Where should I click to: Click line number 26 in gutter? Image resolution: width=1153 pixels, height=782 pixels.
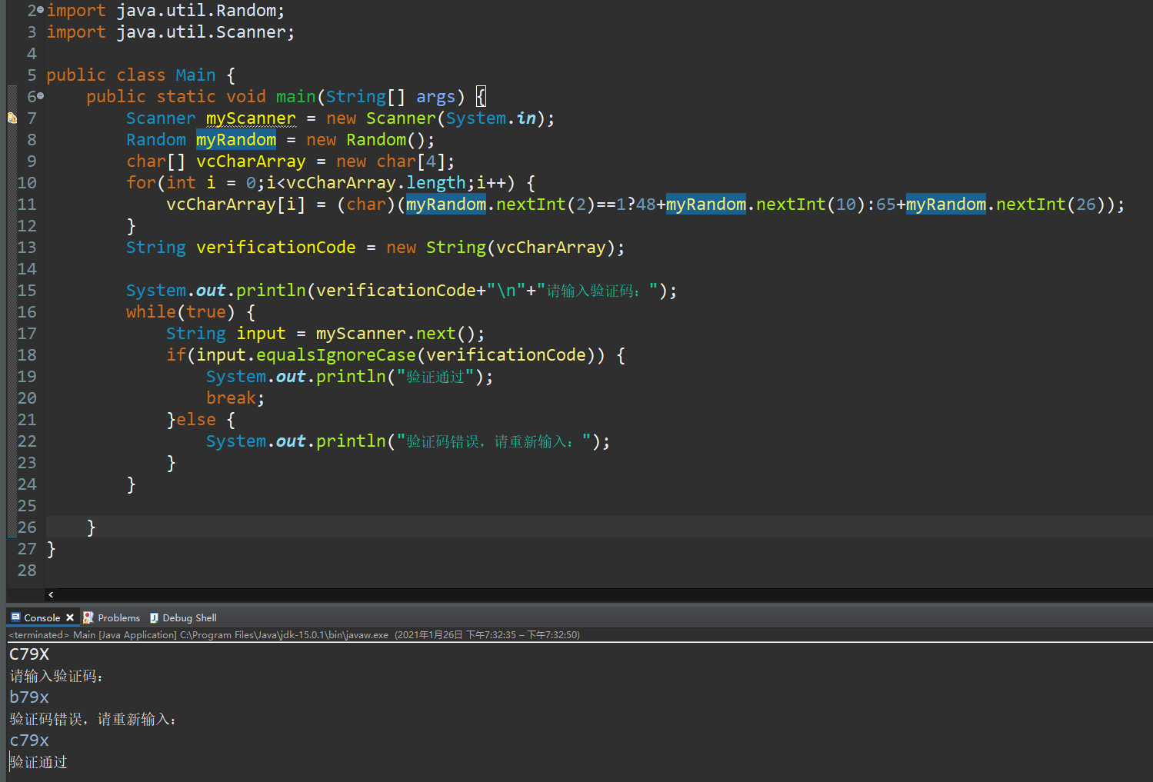27,527
